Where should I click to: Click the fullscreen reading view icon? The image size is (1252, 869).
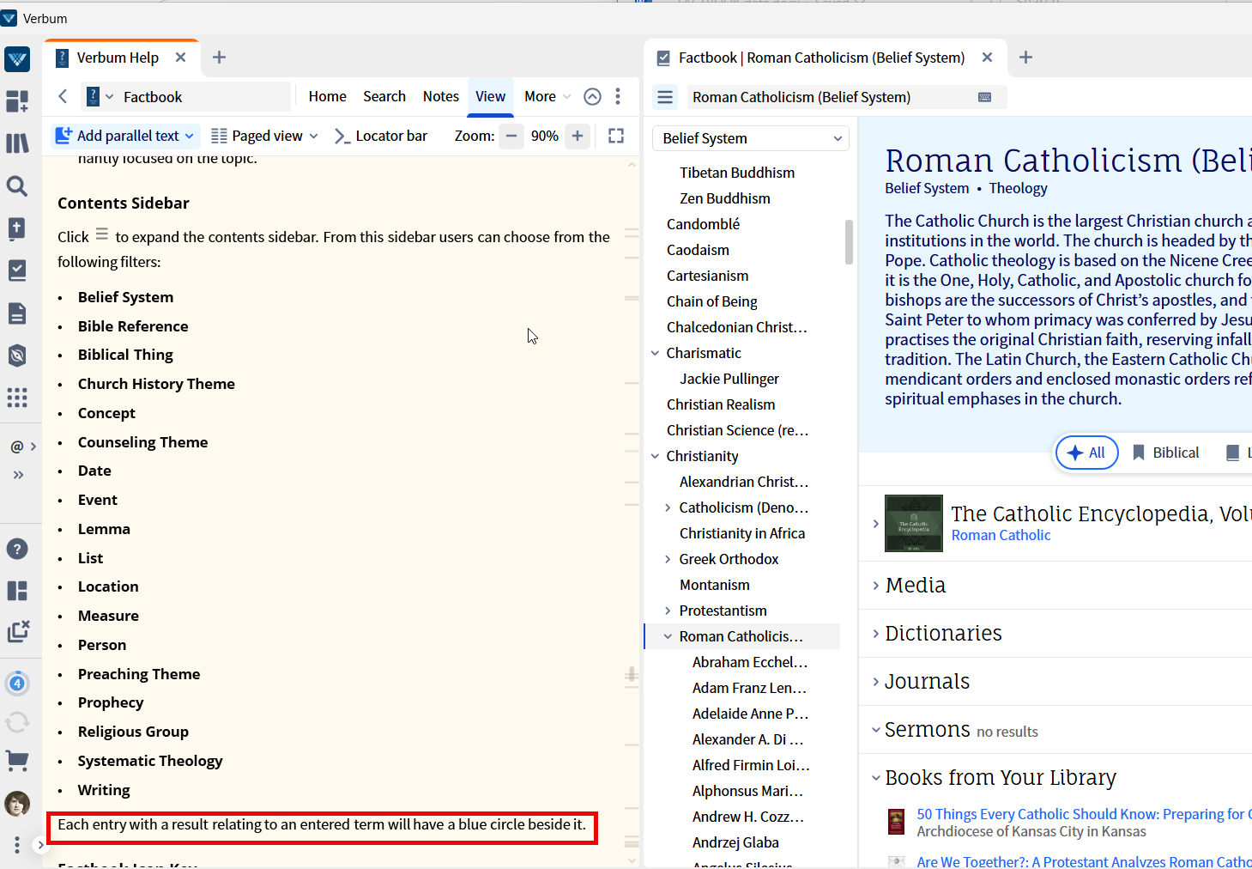(x=616, y=136)
